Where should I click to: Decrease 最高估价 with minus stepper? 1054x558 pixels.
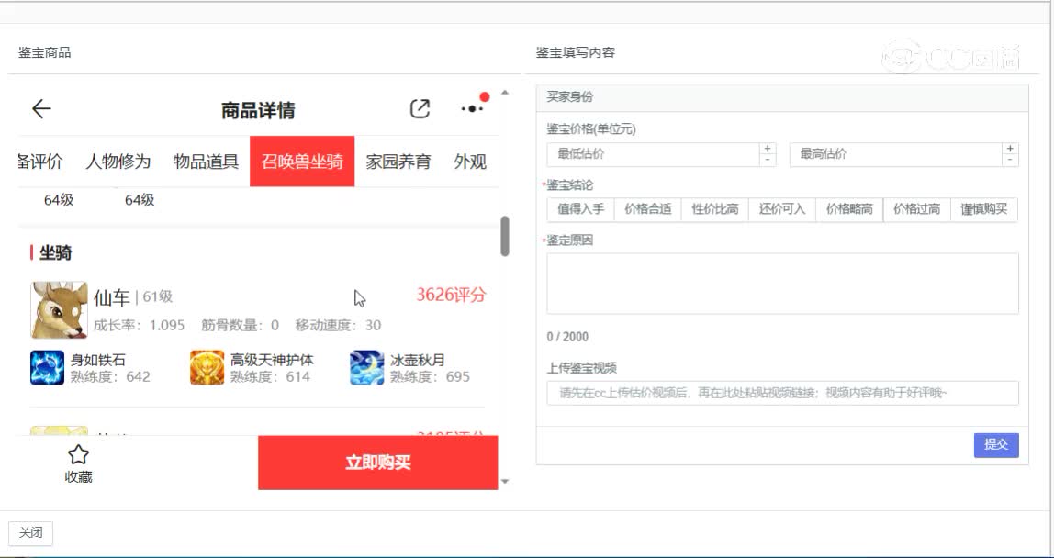point(1010,161)
